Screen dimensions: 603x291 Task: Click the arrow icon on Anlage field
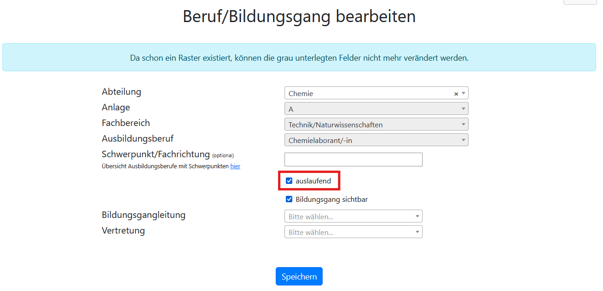click(464, 109)
